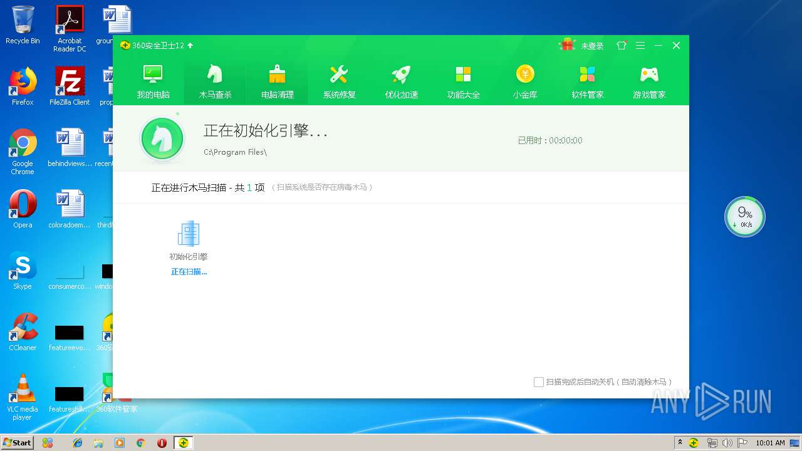Click the Action Center flag tray icon
This screenshot has height=451, width=802.
tap(742, 442)
